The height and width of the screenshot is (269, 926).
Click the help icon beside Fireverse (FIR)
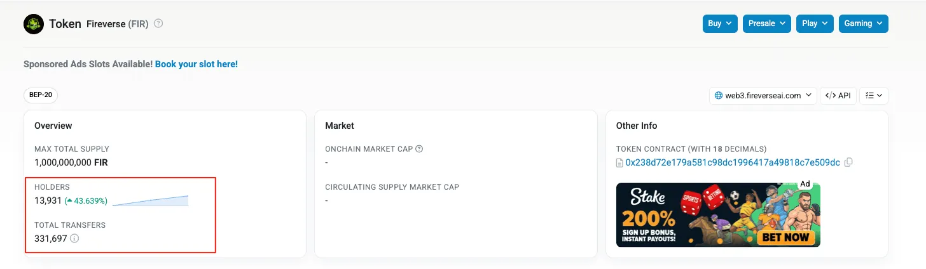[158, 23]
